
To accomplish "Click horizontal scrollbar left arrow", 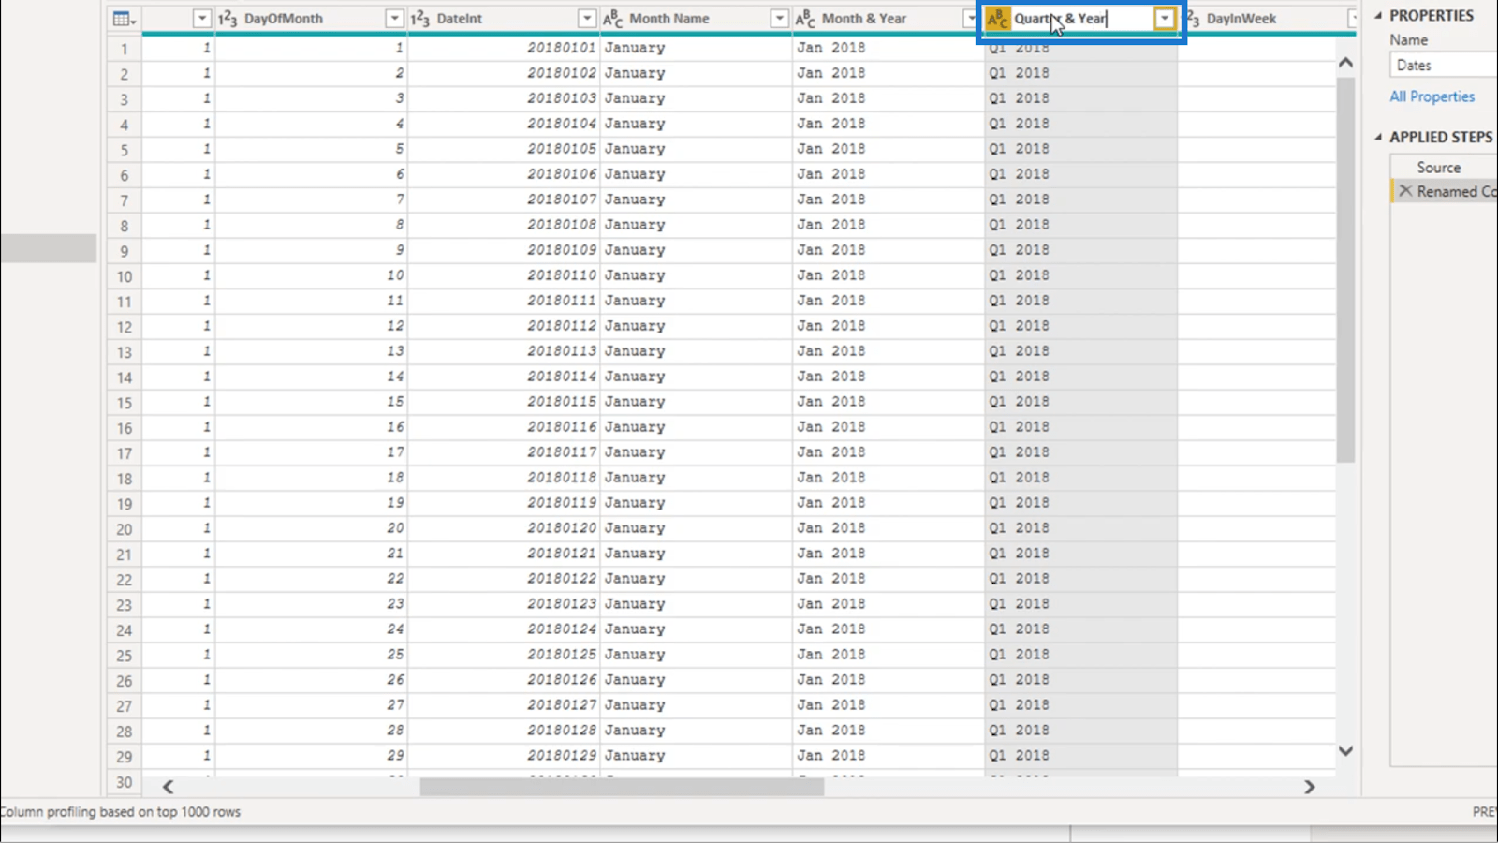I will pyautogui.click(x=168, y=787).
